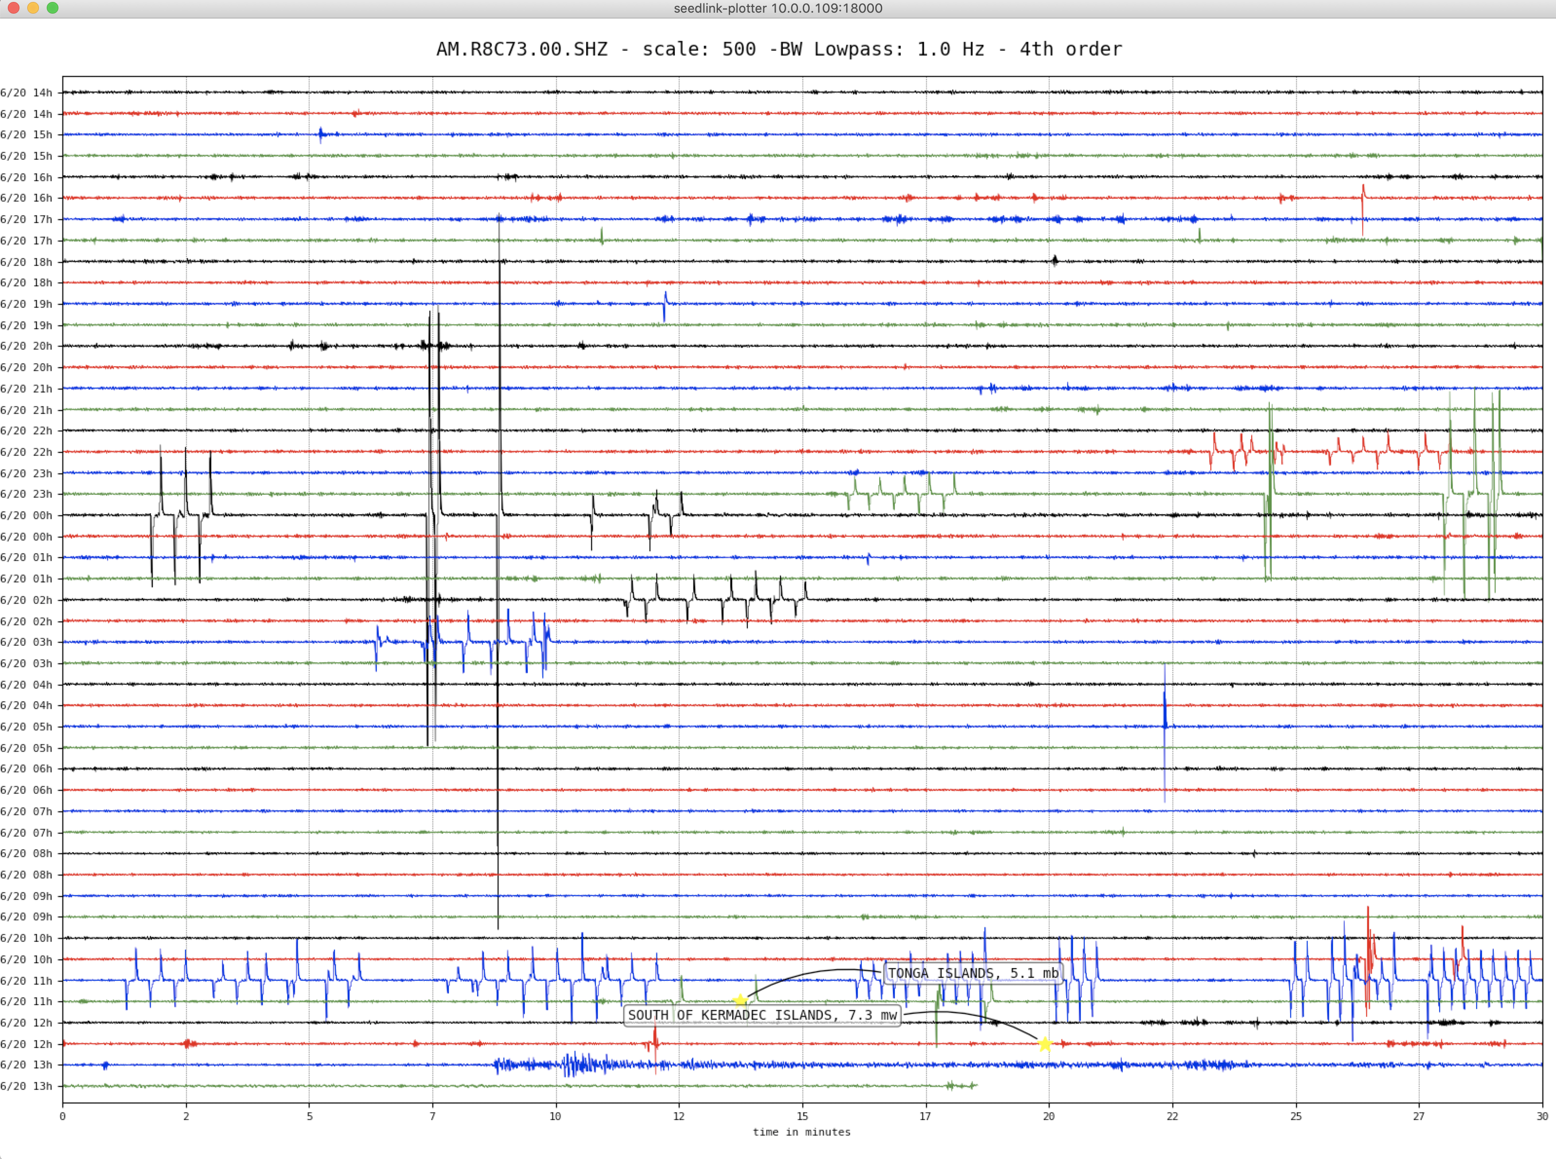Click the 6/20 00h label of the black trace
The width and height of the screenshot is (1556, 1159).
[27, 515]
